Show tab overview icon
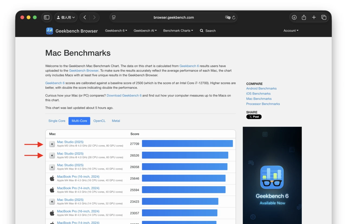This screenshot has width=347, height=224. click(324, 17)
